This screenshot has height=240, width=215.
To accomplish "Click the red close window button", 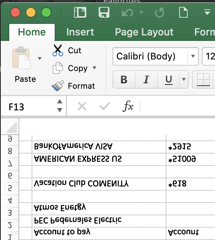I will [15, 12].
